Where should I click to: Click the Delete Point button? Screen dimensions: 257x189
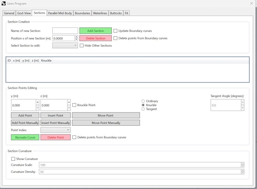[56, 137]
